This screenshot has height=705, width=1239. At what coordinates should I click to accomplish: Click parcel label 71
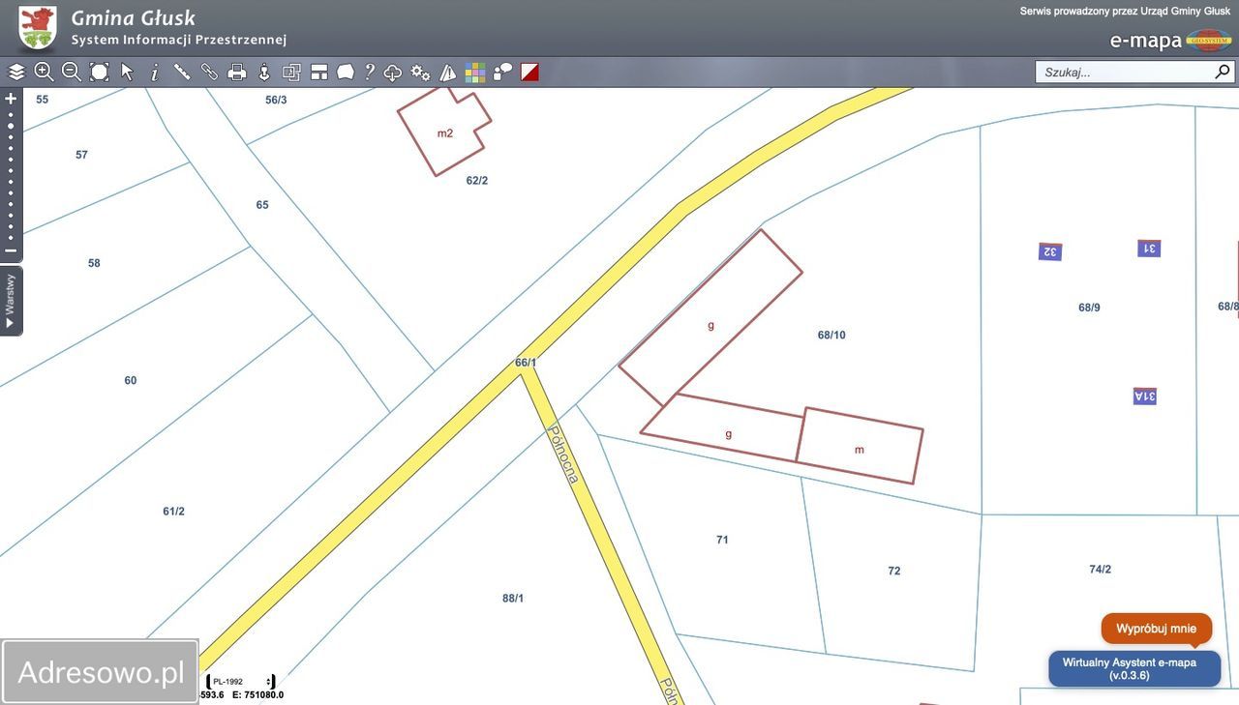722,540
